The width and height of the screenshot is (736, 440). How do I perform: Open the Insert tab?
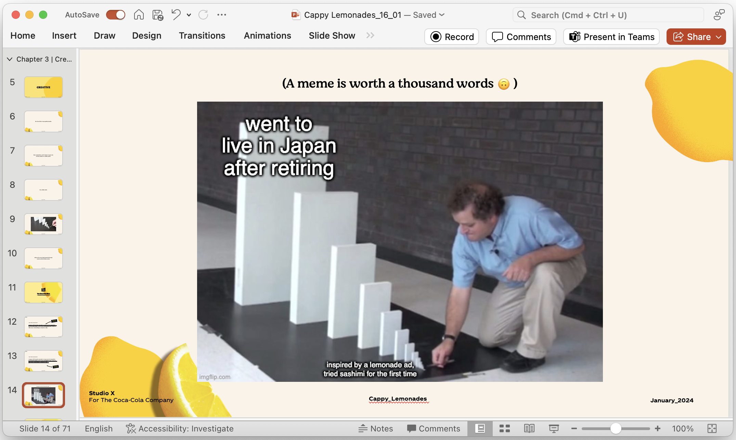tap(64, 36)
